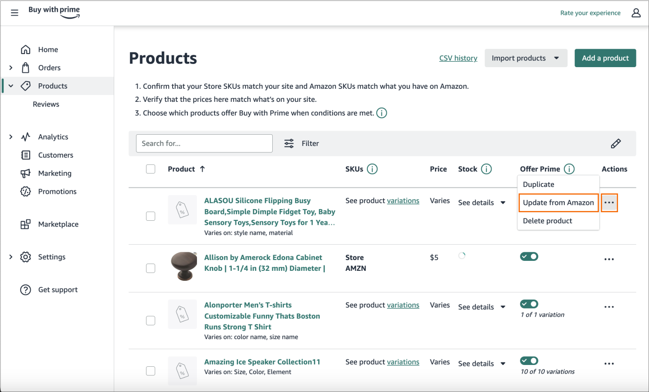The width and height of the screenshot is (649, 392).
Task: Click inside the product search field
Action: pyautogui.click(x=204, y=143)
